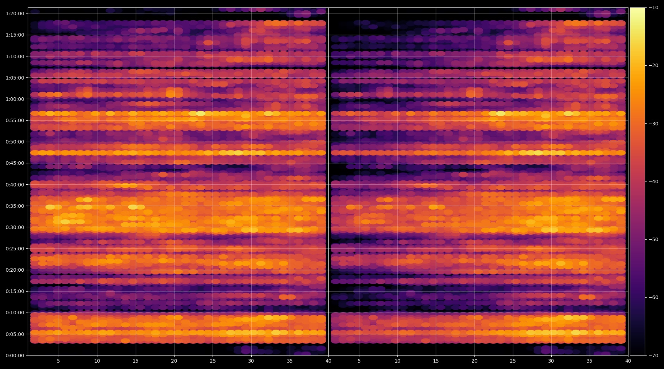Click x-axis tick 20 under left heatmap
The height and width of the screenshot is (369, 664).
[x=174, y=361]
